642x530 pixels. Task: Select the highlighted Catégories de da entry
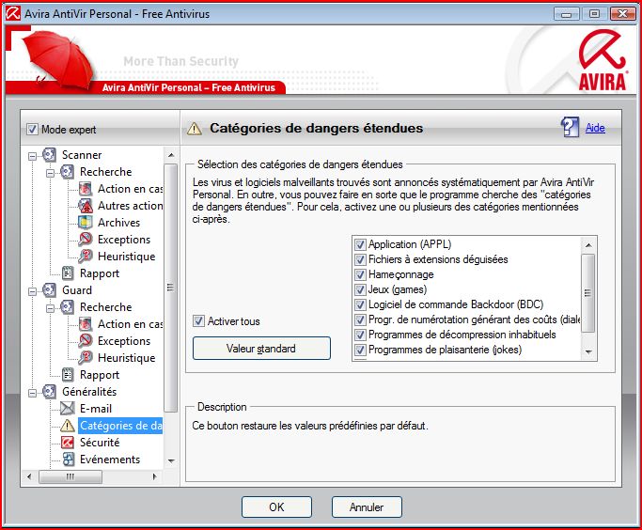coord(120,426)
